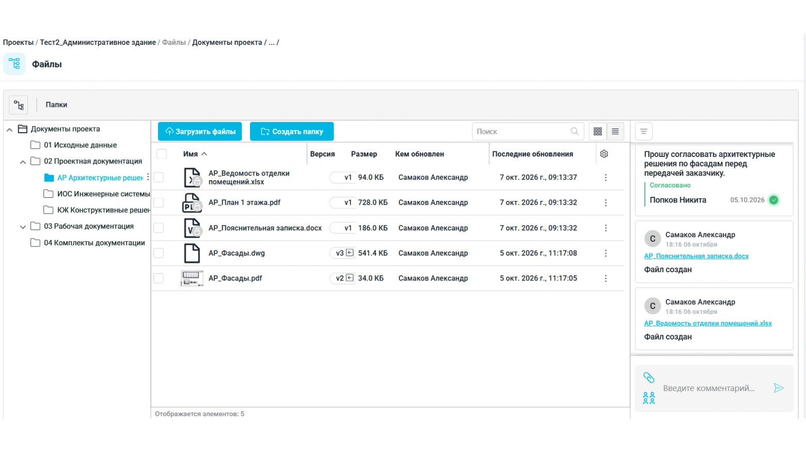Open the options menu of АР Архитектурные решения folder
806x453 pixels.
[148, 177]
